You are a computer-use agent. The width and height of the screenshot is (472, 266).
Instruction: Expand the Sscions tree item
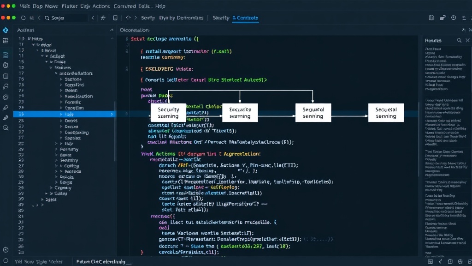(x=61, y=79)
